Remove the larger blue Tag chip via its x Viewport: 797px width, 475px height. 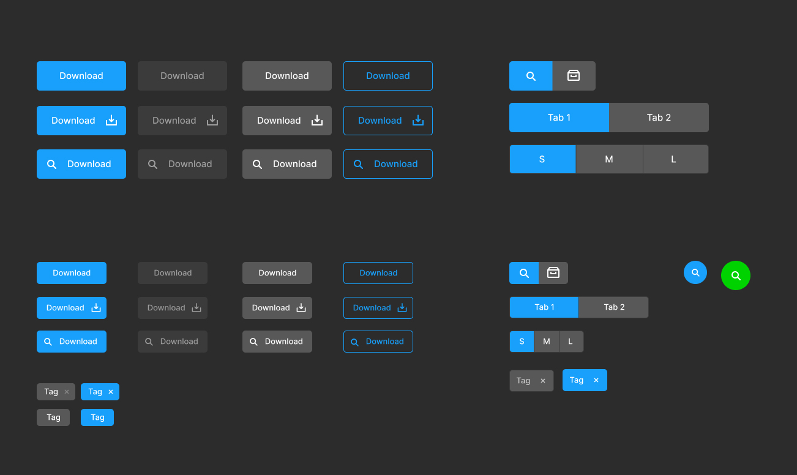click(x=596, y=380)
